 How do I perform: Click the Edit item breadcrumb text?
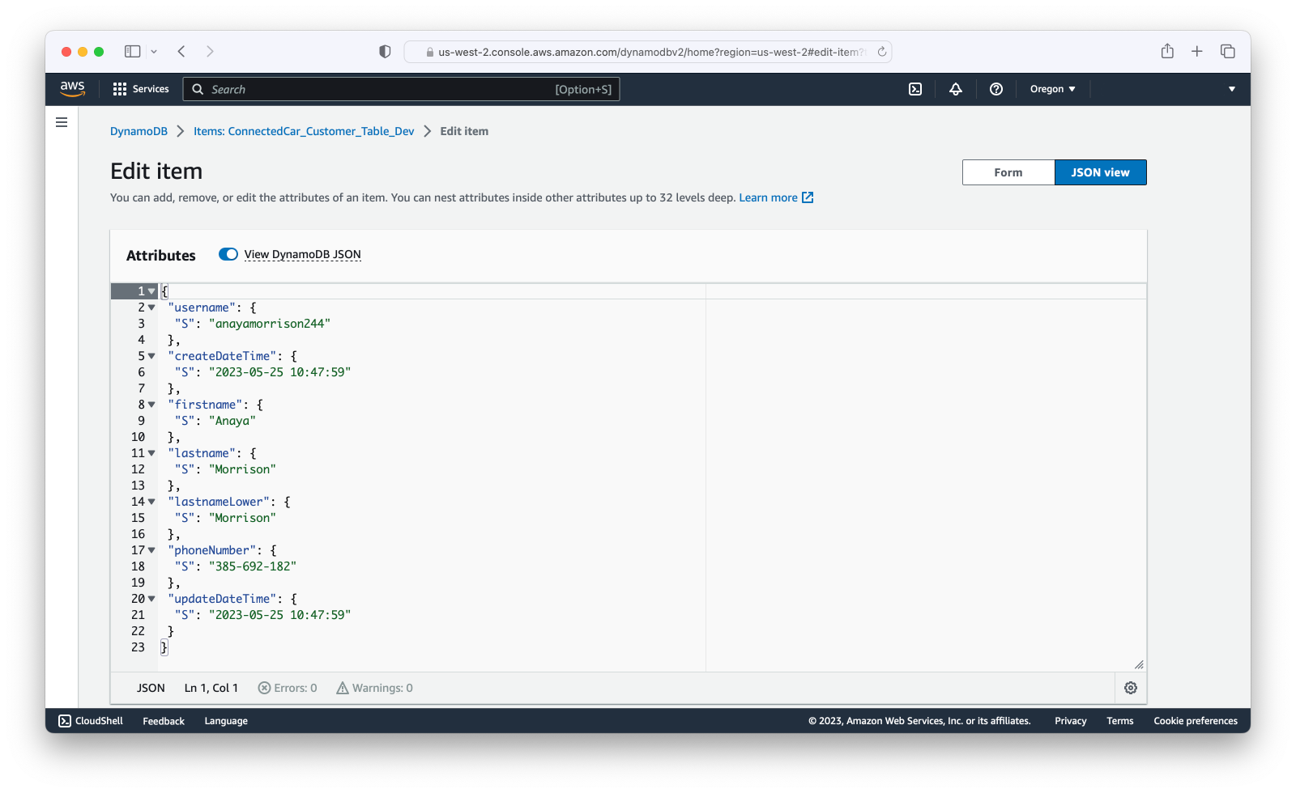(x=464, y=131)
